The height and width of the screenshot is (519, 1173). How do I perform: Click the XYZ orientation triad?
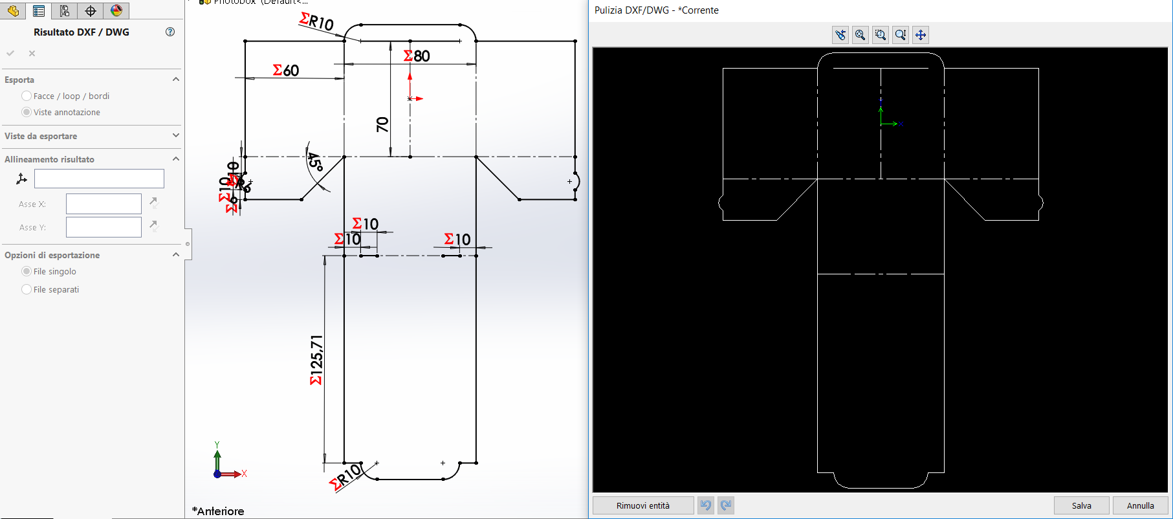point(229,461)
